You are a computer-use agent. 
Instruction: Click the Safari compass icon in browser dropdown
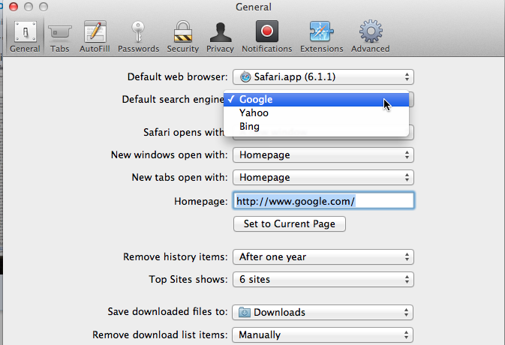(x=245, y=77)
